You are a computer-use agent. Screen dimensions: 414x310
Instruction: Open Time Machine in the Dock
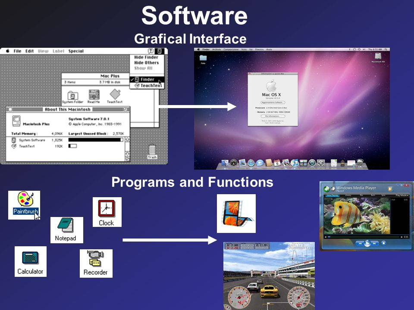point(312,163)
